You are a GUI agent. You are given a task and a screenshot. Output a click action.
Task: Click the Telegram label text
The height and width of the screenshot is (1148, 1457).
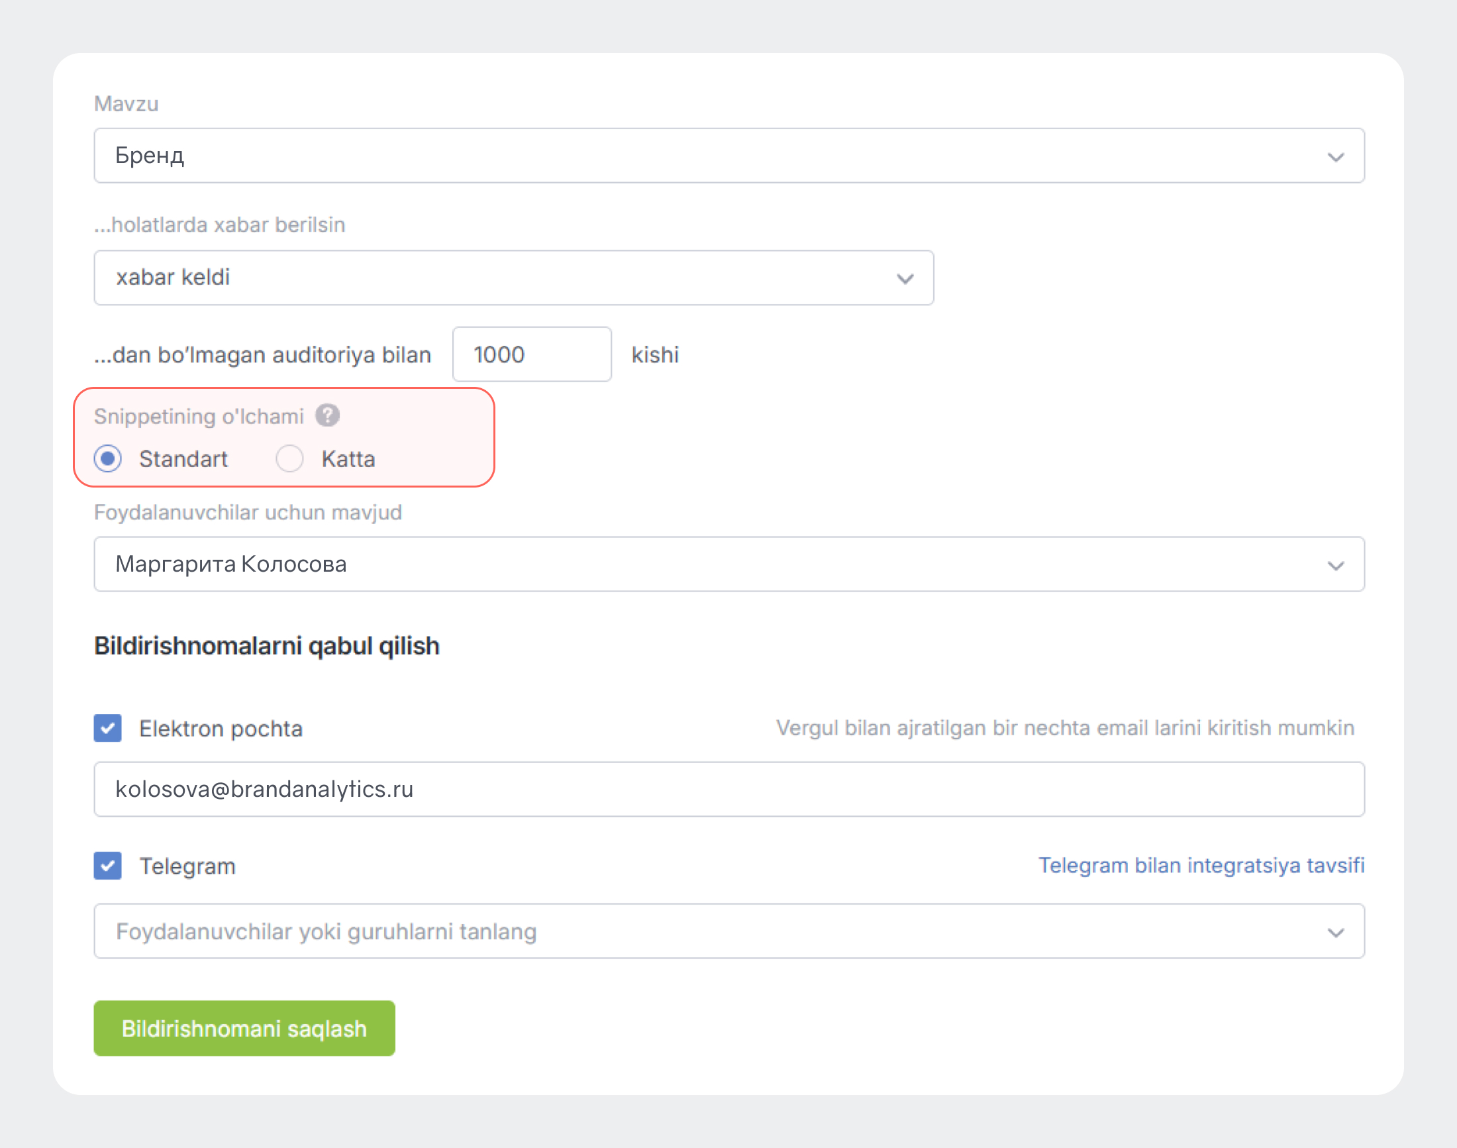click(x=187, y=866)
